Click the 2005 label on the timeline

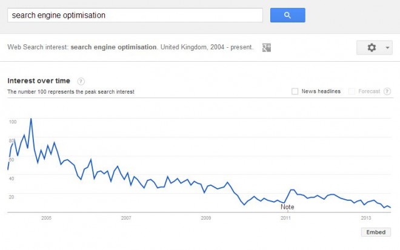pos(46,217)
